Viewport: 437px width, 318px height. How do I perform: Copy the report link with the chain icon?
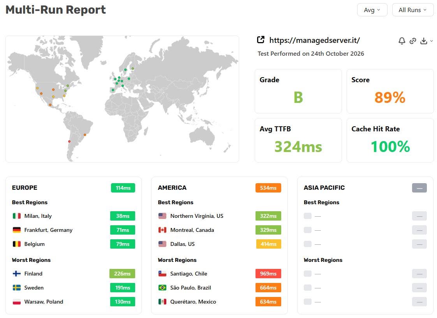pyautogui.click(x=413, y=41)
